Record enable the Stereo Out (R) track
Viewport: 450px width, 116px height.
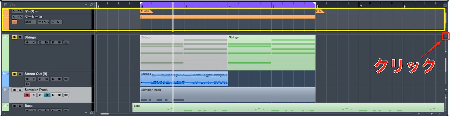[27, 79]
